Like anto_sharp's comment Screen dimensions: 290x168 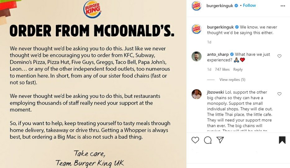(279, 56)
